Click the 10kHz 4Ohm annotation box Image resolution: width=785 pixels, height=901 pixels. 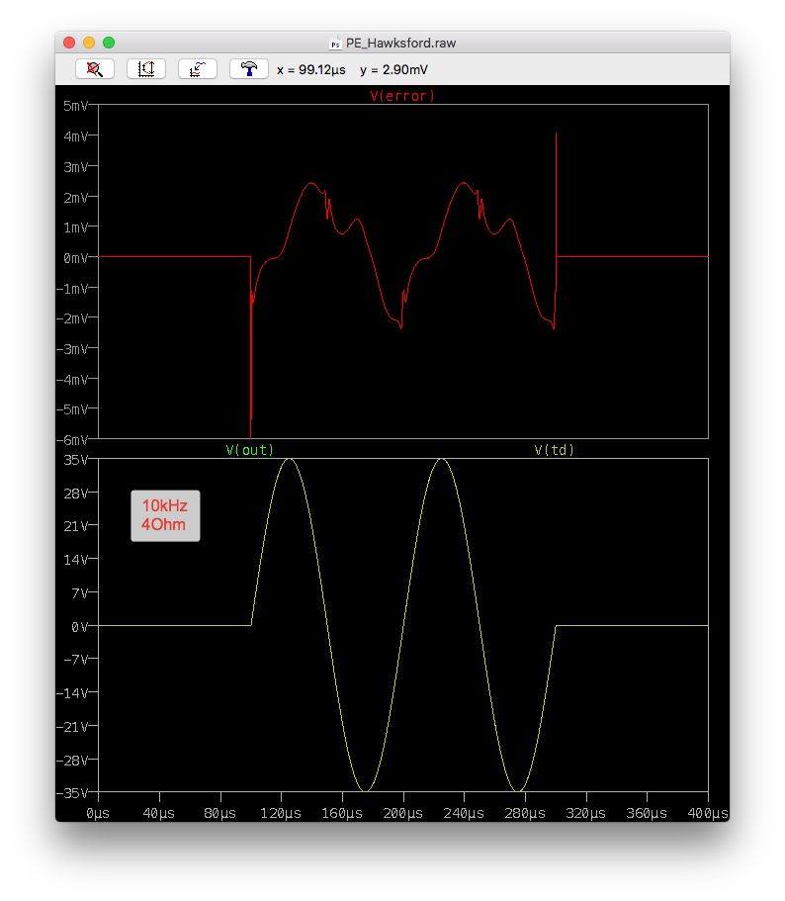(x=165, y=515)
